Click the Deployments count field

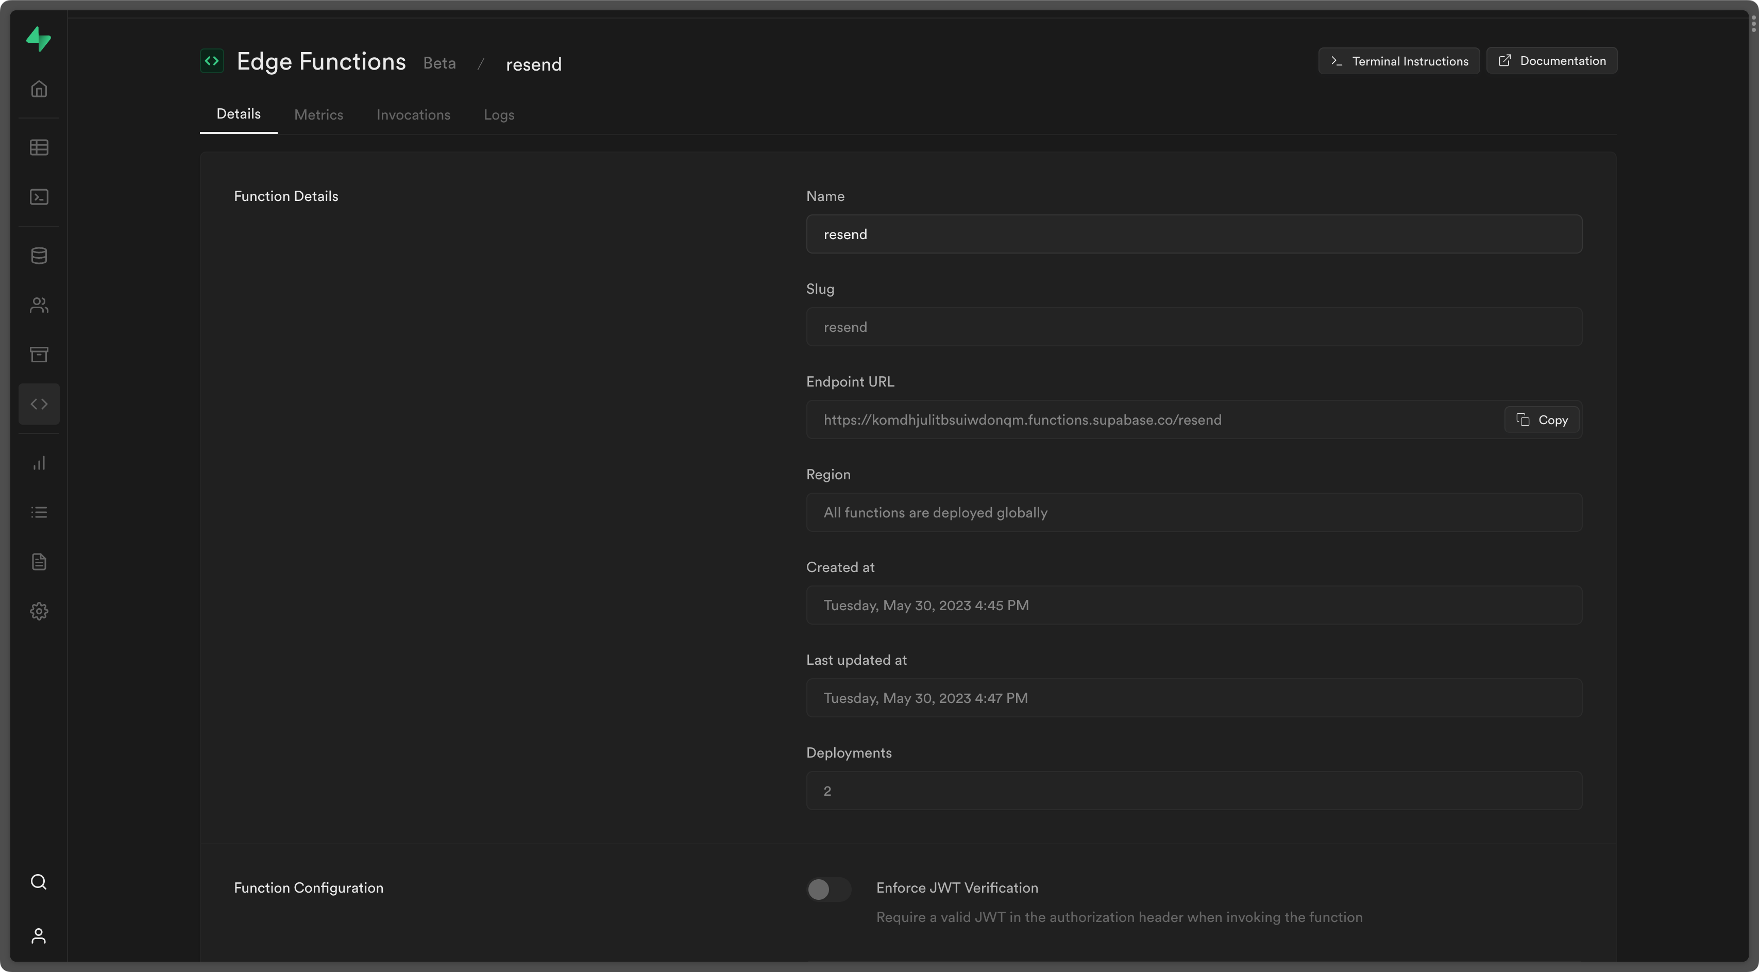point(1194,791)
